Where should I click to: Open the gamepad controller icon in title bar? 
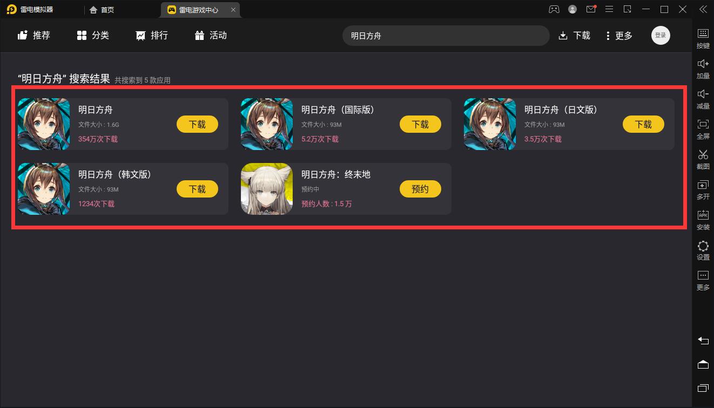[x=554, y=9]
